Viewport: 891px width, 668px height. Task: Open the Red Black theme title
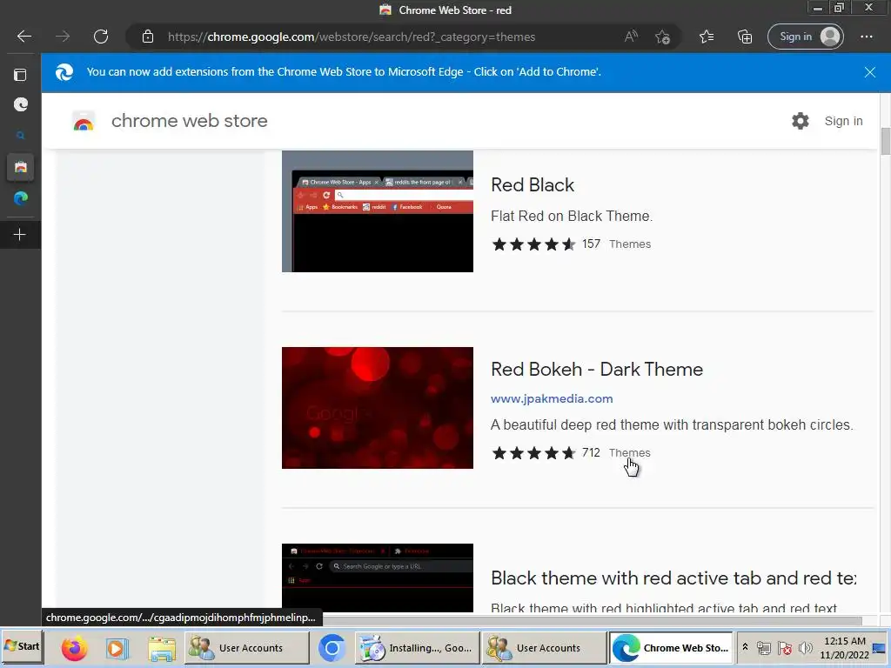click(533, 185)
